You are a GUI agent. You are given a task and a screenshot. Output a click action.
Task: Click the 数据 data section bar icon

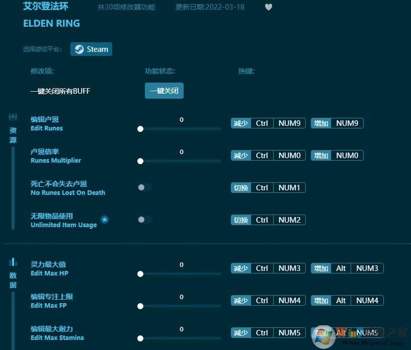[x=13, y=261]
